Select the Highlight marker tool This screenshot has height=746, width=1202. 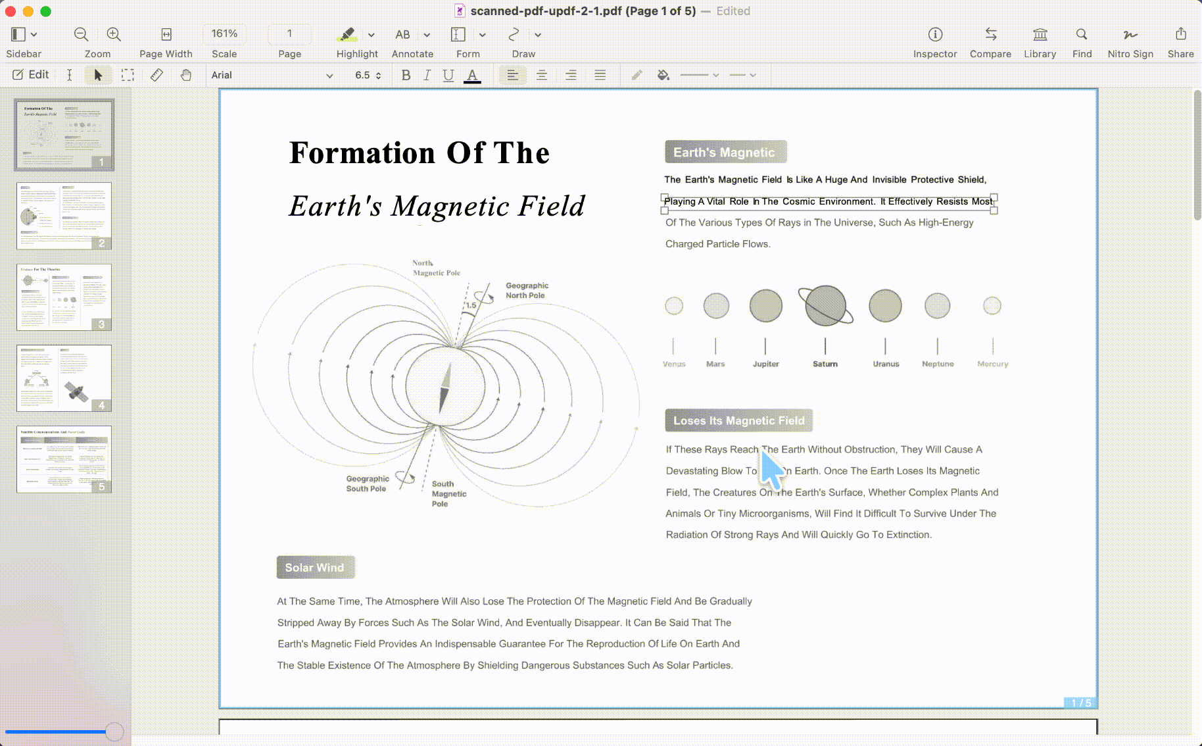point(347,34)
